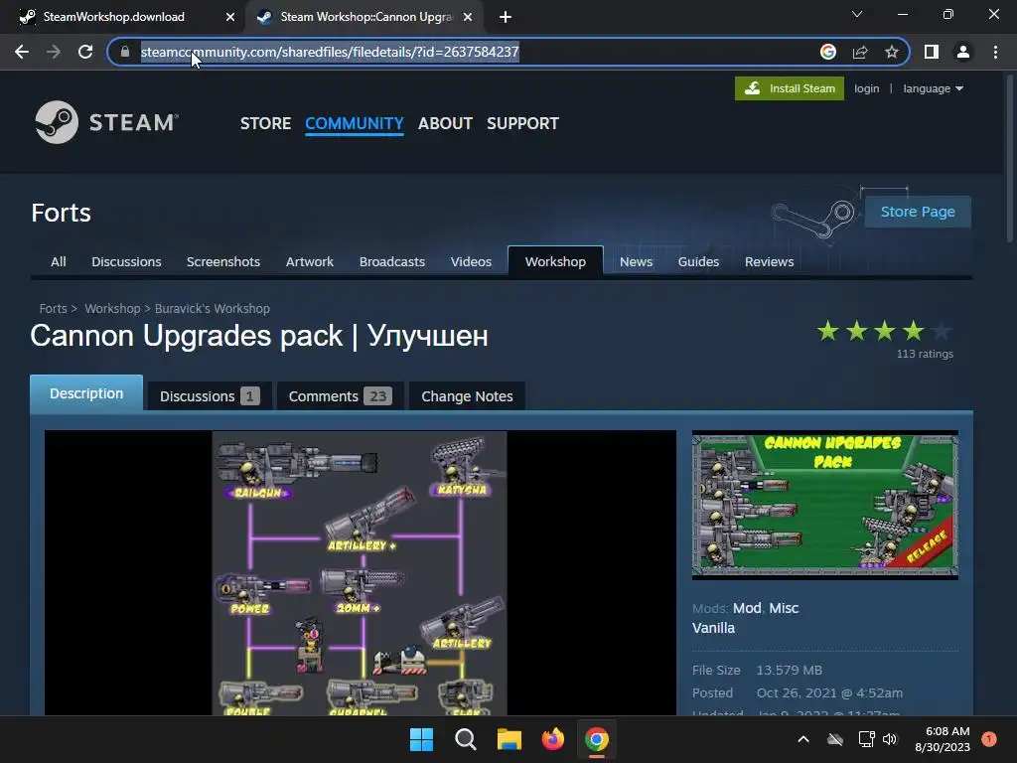This screenshot has height=763, width=1017.
Task: Expand the language dropdown
Action: click(x=933, y=88)
